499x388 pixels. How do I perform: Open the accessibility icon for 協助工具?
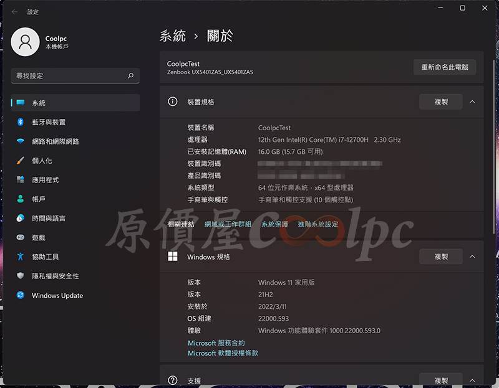click(x=21, y=257)
